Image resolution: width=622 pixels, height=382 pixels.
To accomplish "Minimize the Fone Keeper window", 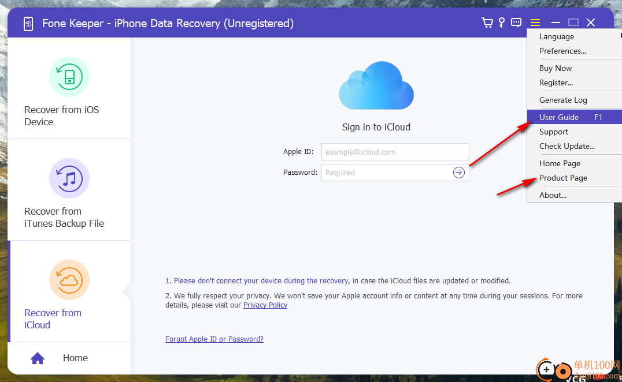I will [556, 23].
